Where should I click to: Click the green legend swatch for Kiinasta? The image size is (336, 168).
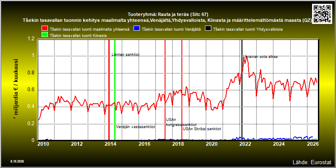[x=45, y=35]
